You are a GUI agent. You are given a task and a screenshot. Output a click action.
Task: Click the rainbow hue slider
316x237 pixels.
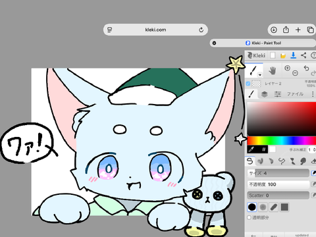point(282,140)
